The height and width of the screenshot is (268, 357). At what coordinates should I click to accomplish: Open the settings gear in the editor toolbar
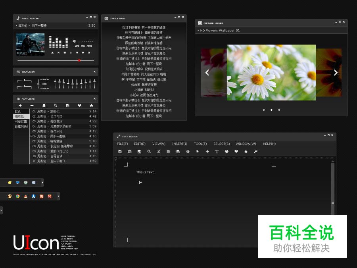[188, 152]
